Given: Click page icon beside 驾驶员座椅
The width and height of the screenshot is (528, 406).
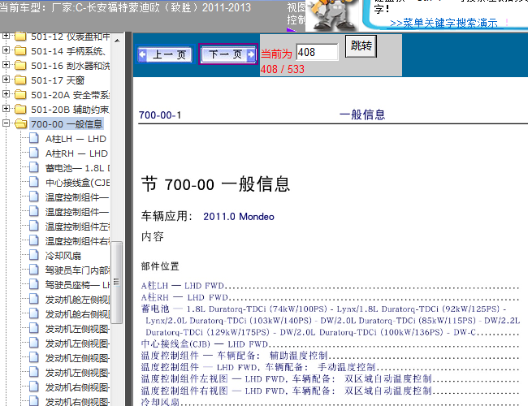Looking at the screenshot, I should pos(33,284).
